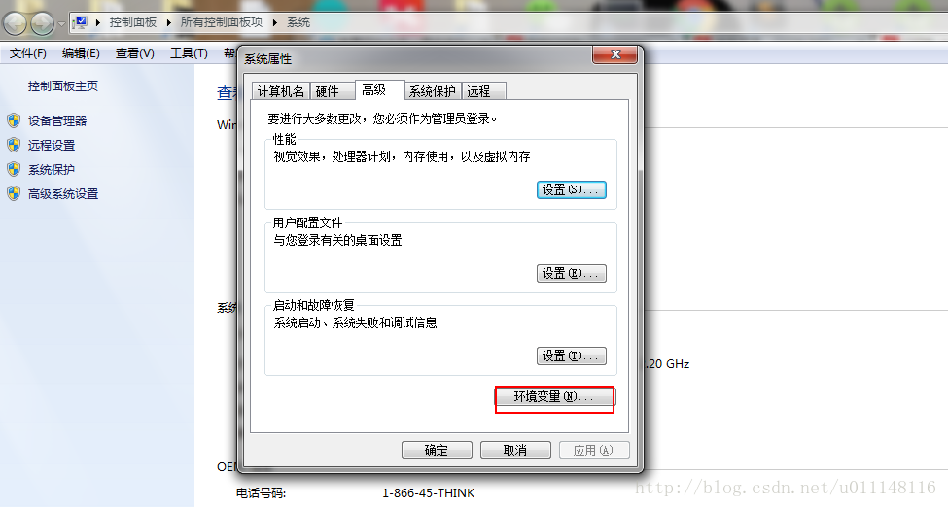Click the back navigation arrow button

16,23
